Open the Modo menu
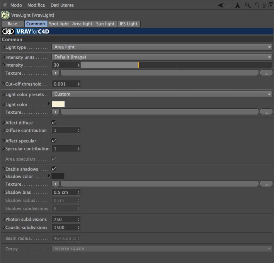Image resolution: width=274 pixels, height=263 pixels. click(x=16, y=5)
